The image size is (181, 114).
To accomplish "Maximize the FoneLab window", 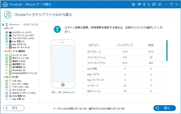I will [x=171, y=5].
